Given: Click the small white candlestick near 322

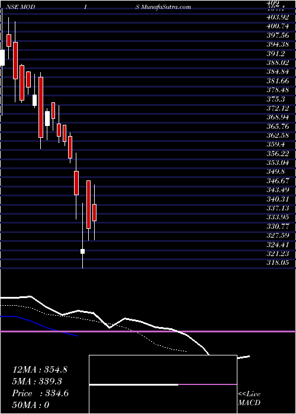Looking at the screenshot, I should tap(82, 251).
